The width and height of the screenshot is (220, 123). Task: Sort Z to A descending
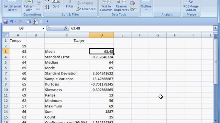47,7
